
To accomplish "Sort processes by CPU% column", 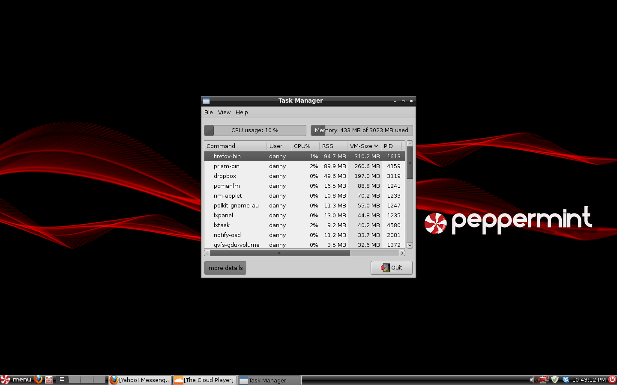I will (x=306, y=146).
